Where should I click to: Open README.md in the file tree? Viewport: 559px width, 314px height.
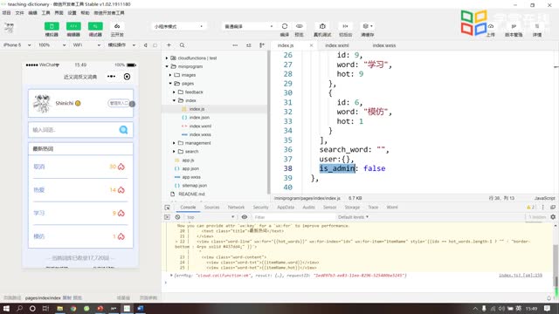[191, 194]
